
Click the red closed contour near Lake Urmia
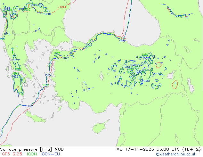(175, 85)
